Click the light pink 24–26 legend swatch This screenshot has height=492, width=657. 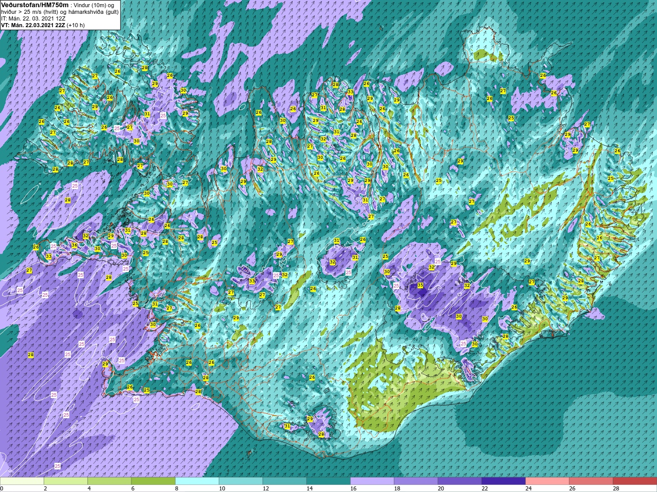(547, 481)
